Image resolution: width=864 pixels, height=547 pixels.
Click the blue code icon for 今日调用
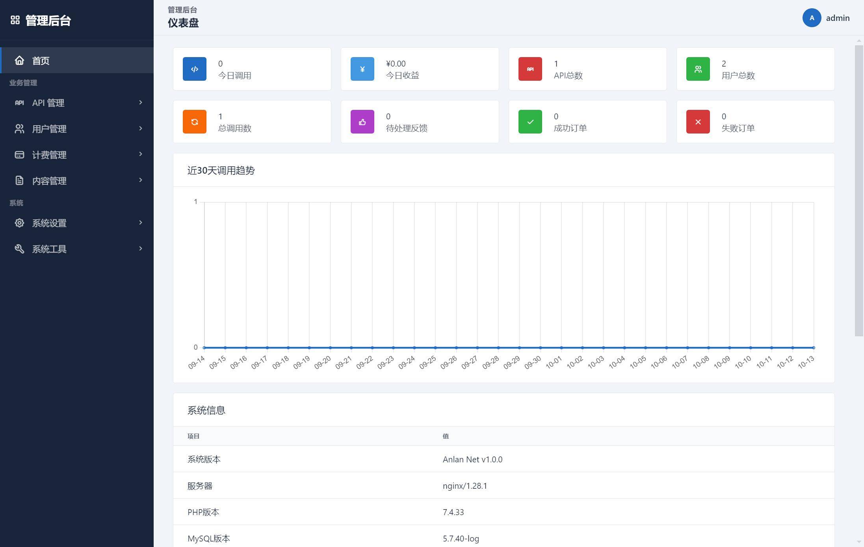[195, 69]
